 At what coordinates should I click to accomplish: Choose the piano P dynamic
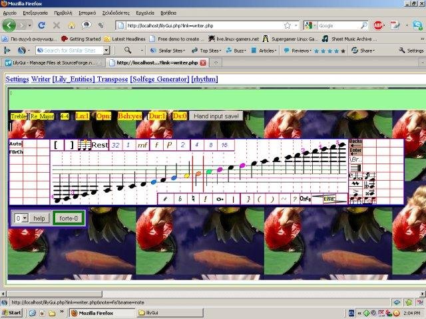(x=169, y=145)
